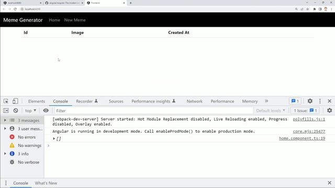Screen dimensions: 335x188
Task: Open the top context dropdown
Action: (x=30, y=111)
